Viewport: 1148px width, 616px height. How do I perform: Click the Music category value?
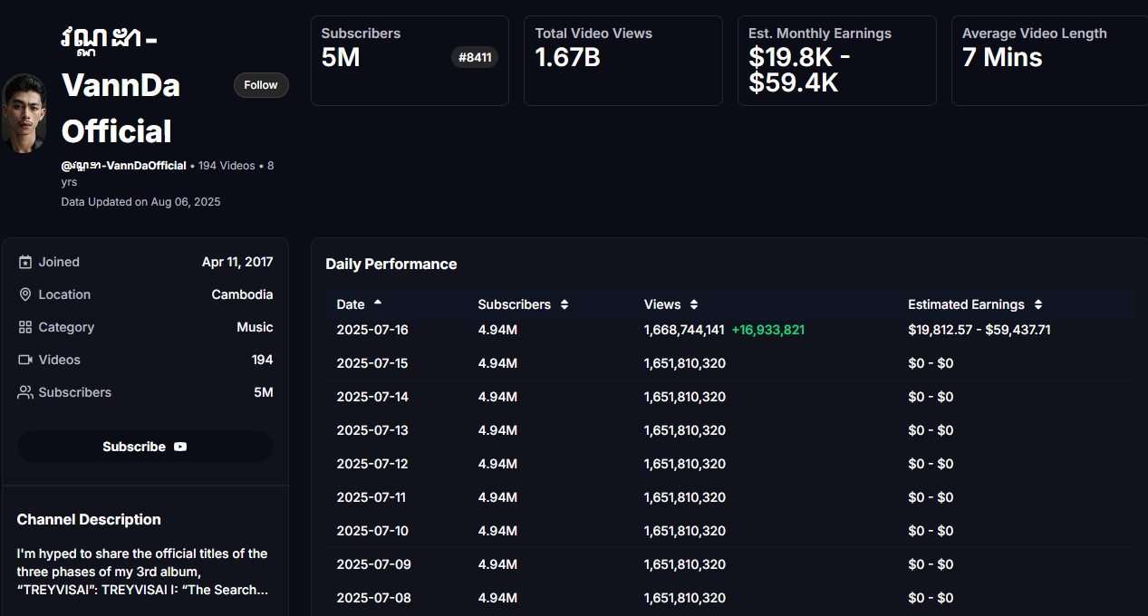(x=255, y=327)
